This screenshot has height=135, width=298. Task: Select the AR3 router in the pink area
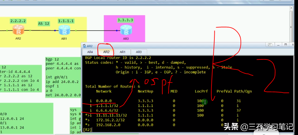(126, 30)
